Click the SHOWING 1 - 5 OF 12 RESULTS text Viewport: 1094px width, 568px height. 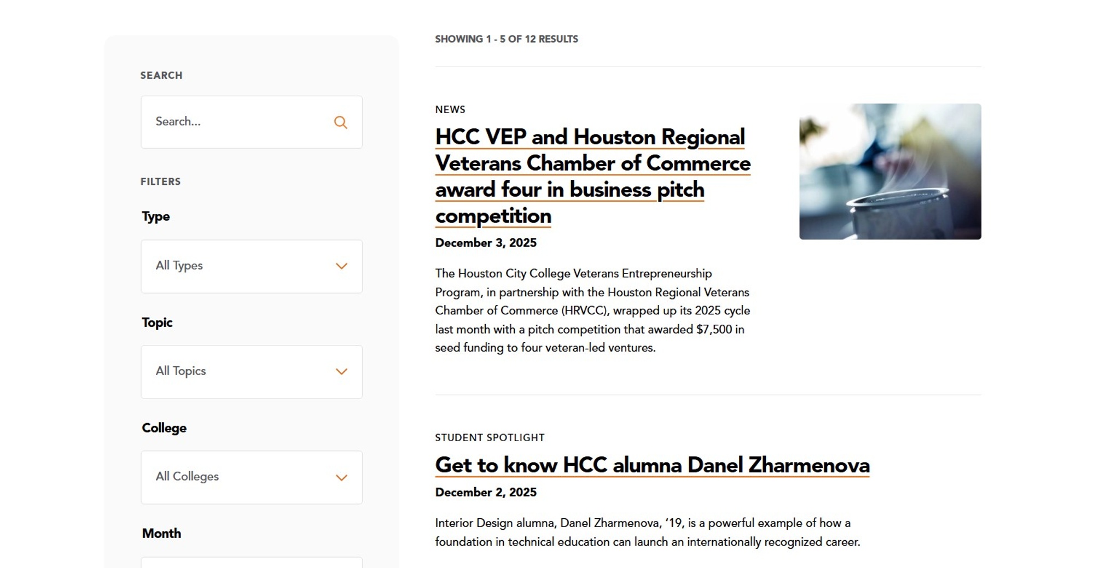point(506,39)
